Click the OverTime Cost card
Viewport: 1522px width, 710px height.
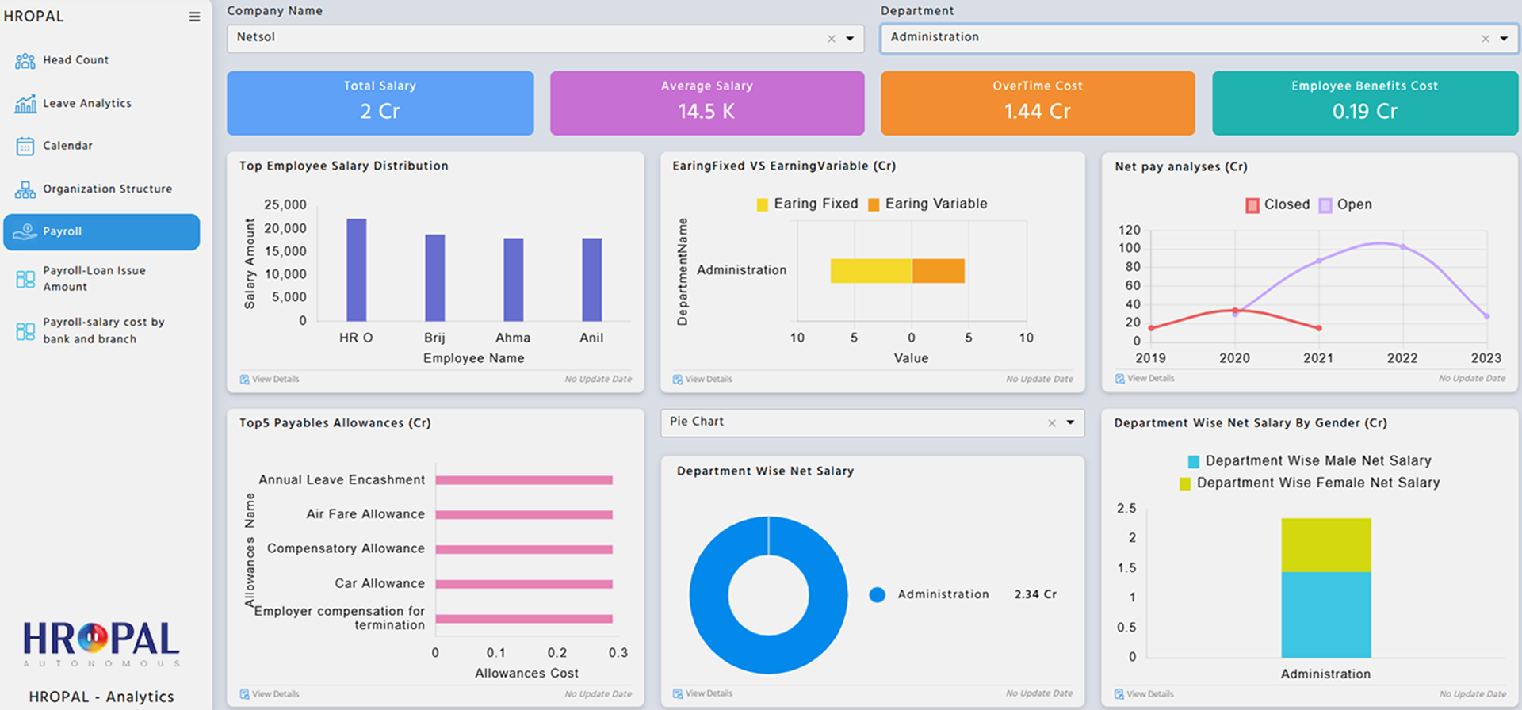(1038, 103)
